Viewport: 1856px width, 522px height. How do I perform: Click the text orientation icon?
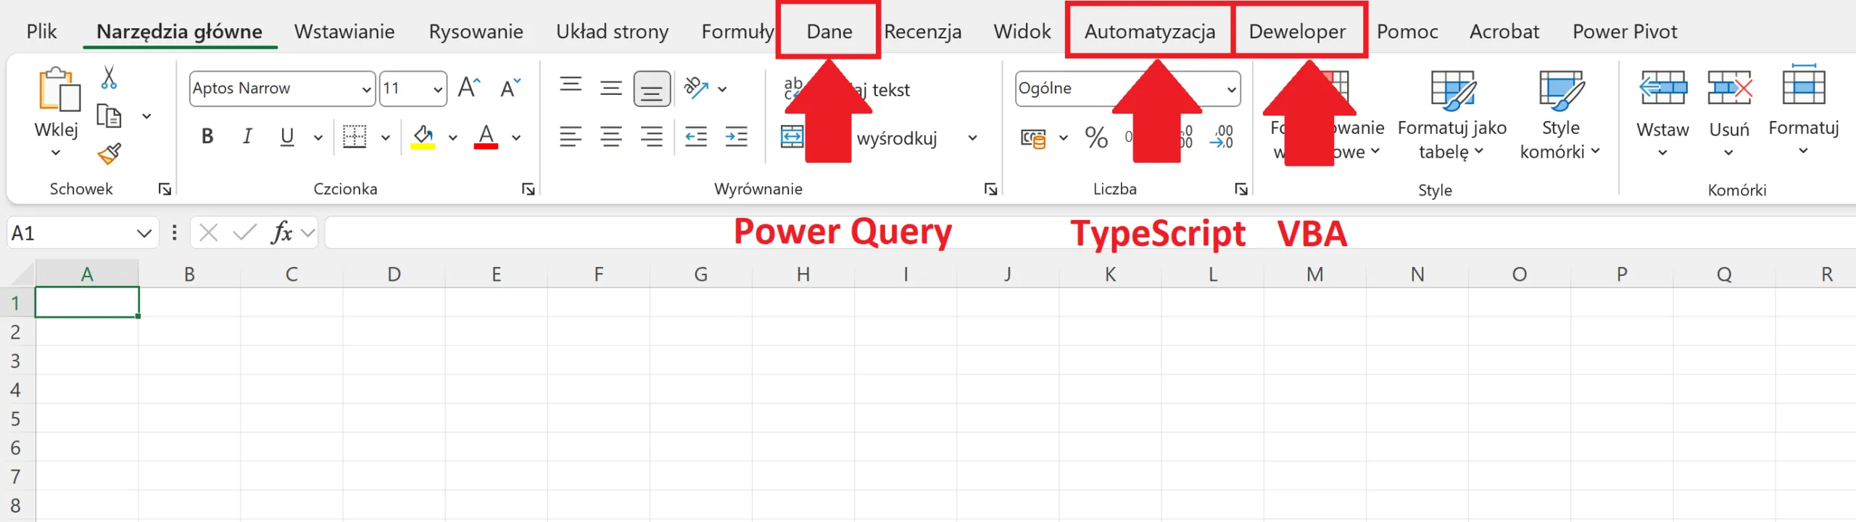point(696,88)
